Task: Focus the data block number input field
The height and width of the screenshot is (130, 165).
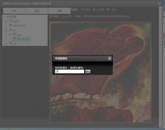Action: 70,72
